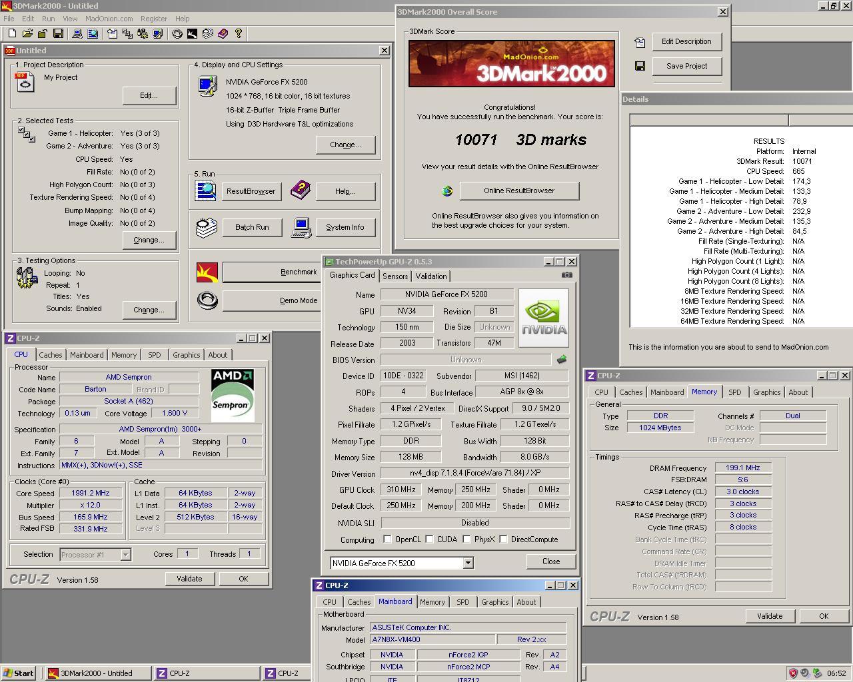This screenshot has width=853, height=682.
Task: Open the About tab in CPU-Z CPU window
Action: pos(218,355)
